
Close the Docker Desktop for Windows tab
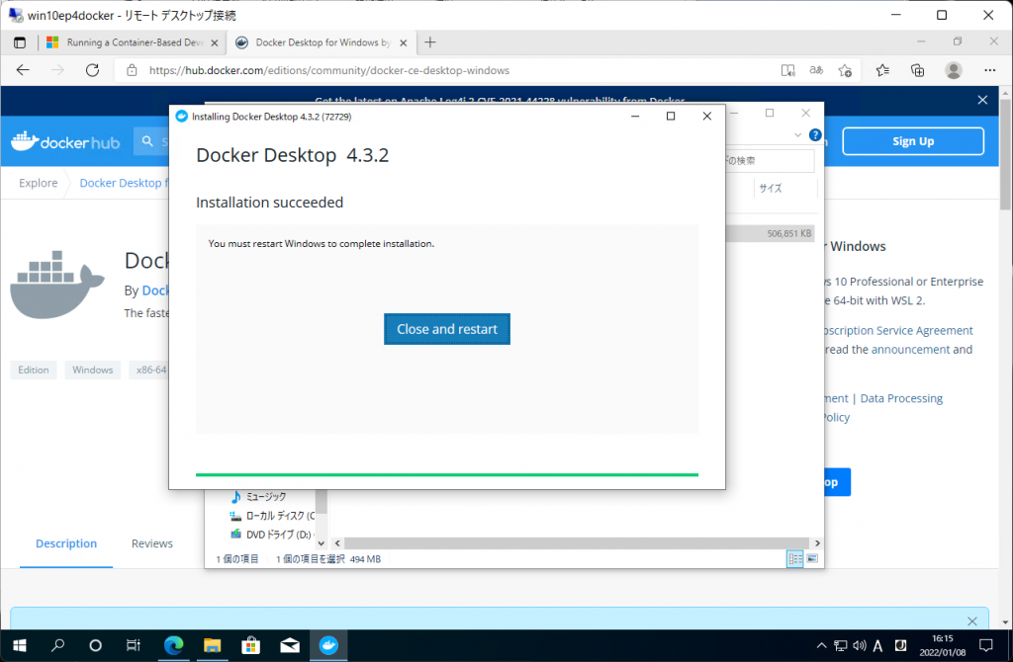[404, 42]
